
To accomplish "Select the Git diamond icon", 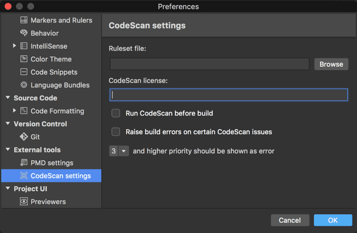I will (24, 137).
